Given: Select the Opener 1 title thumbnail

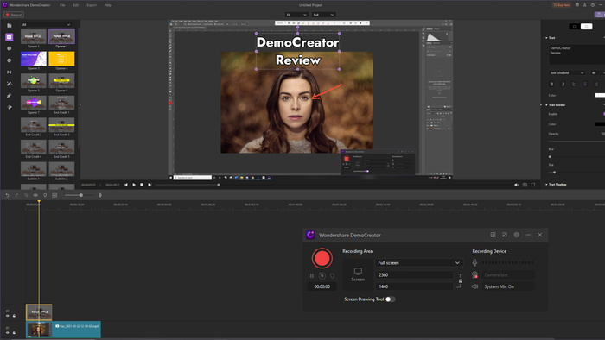Looking at the screenshot, I should pos(34,37).
